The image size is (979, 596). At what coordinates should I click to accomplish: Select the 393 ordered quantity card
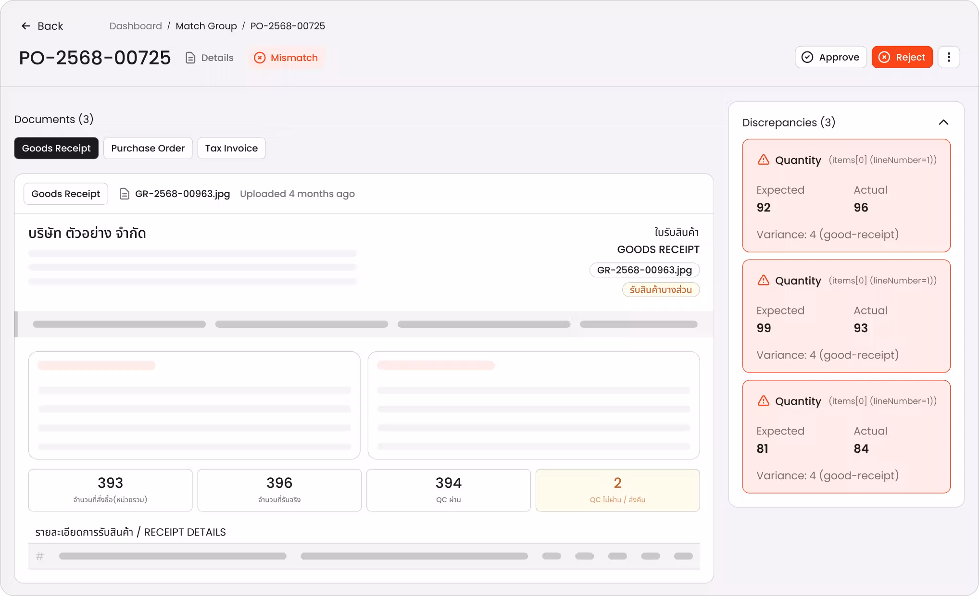110,490
